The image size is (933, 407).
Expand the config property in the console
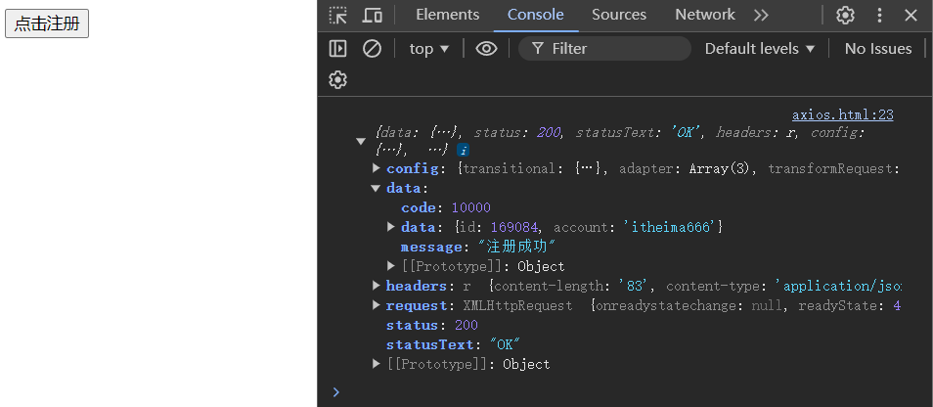(x=377, y=168)
